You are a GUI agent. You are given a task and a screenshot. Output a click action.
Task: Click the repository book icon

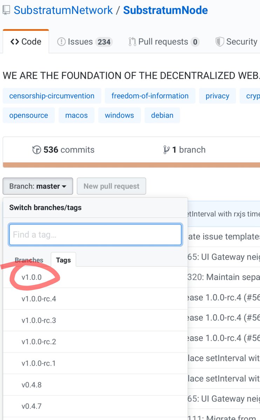[x=7, y=10]
